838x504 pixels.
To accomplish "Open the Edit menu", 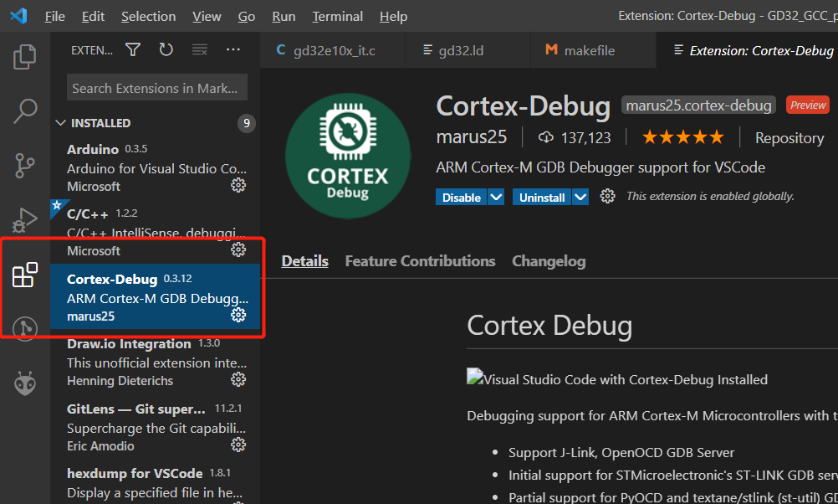I will [x=93, y=17].
